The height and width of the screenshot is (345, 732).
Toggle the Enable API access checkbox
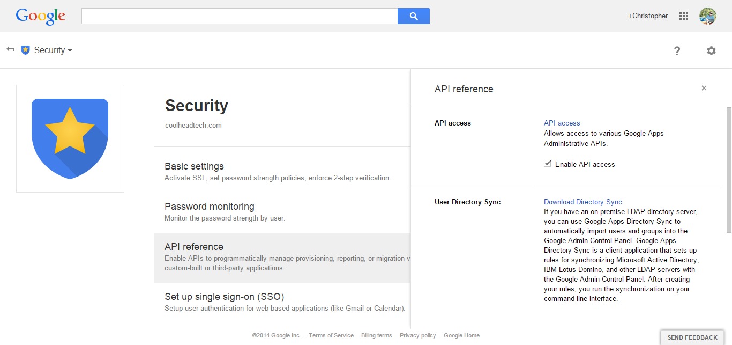[548, 164]
